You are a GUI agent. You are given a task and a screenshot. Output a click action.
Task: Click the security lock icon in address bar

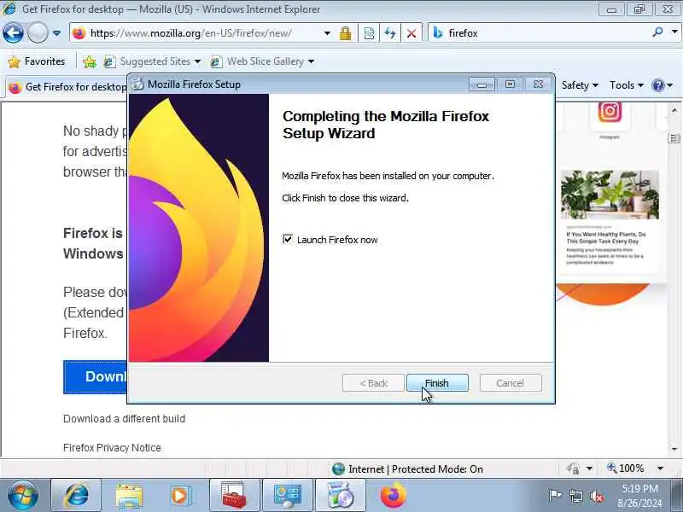(x=346, y=33)
